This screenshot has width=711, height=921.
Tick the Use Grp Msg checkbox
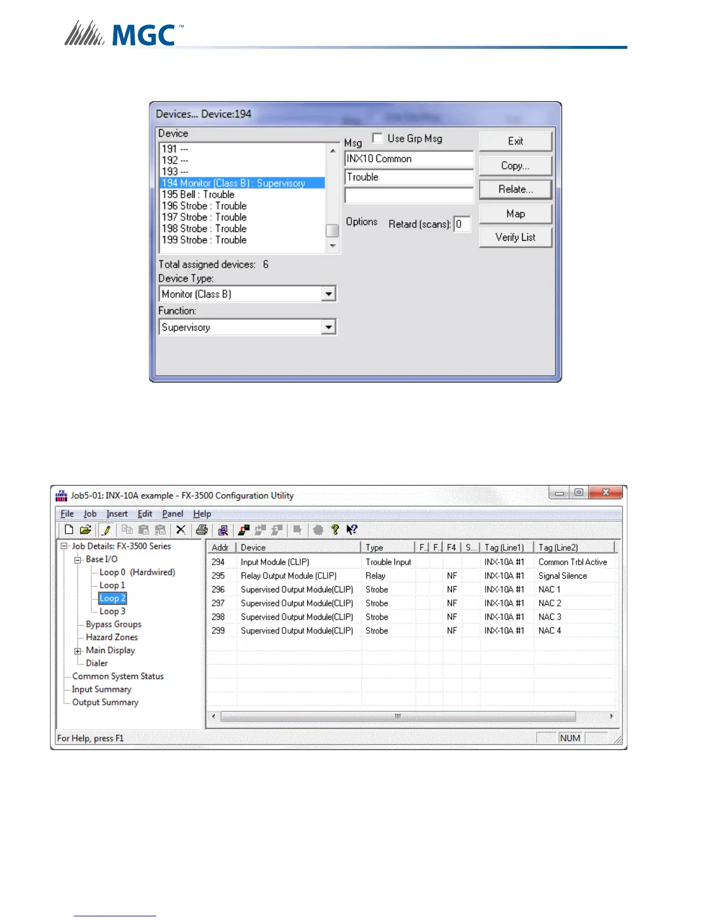[377, 138]
